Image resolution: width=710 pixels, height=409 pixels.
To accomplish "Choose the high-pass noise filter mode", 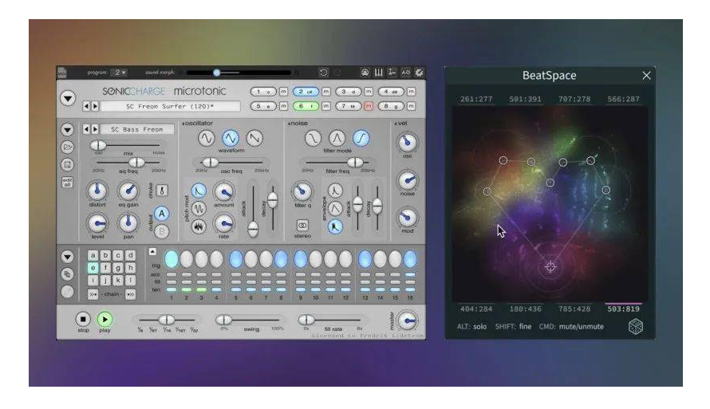I will [361, 138].
